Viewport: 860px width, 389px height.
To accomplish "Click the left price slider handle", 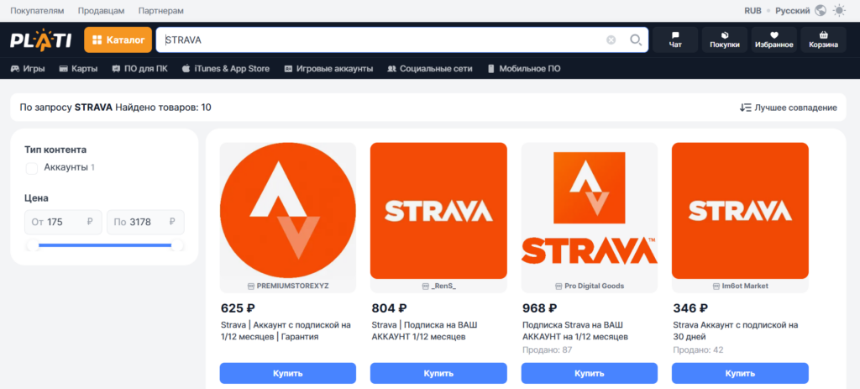I will click(x=33, y=245).
